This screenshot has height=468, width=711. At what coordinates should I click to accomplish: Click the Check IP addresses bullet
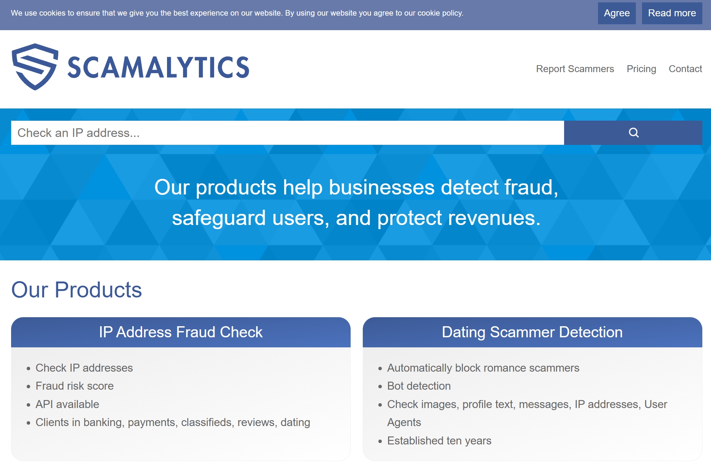click(84, 368)
